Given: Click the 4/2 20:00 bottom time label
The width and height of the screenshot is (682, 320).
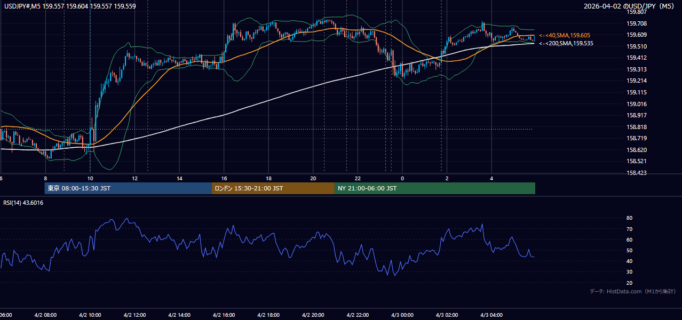Looking at the screenshot, I should click(x=313, y=315).
